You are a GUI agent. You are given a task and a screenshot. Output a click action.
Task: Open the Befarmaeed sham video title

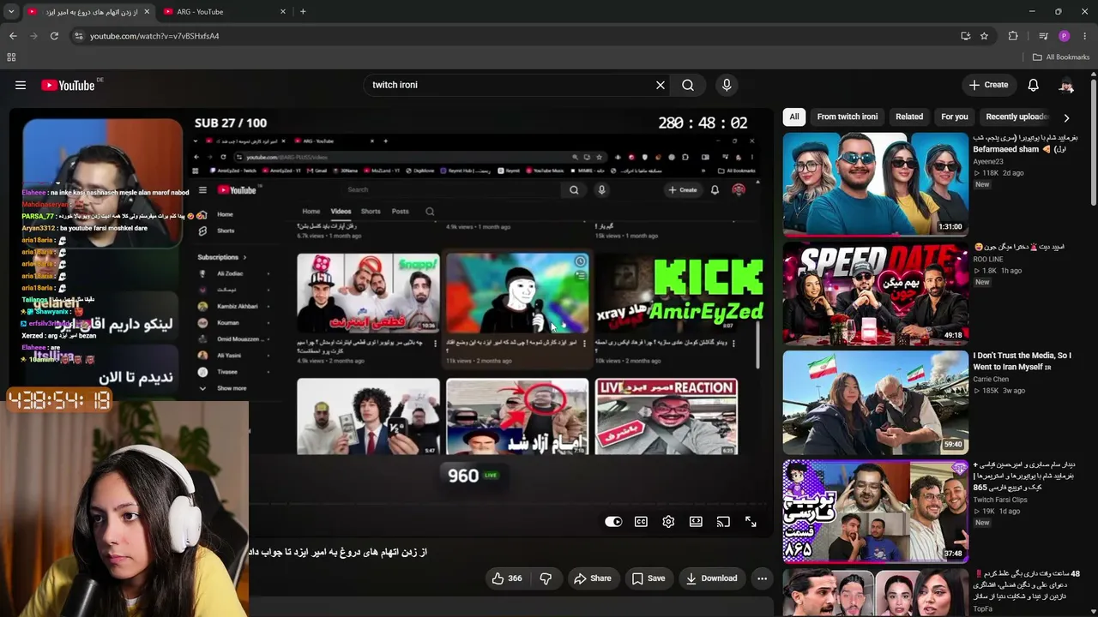point(1025,143)
